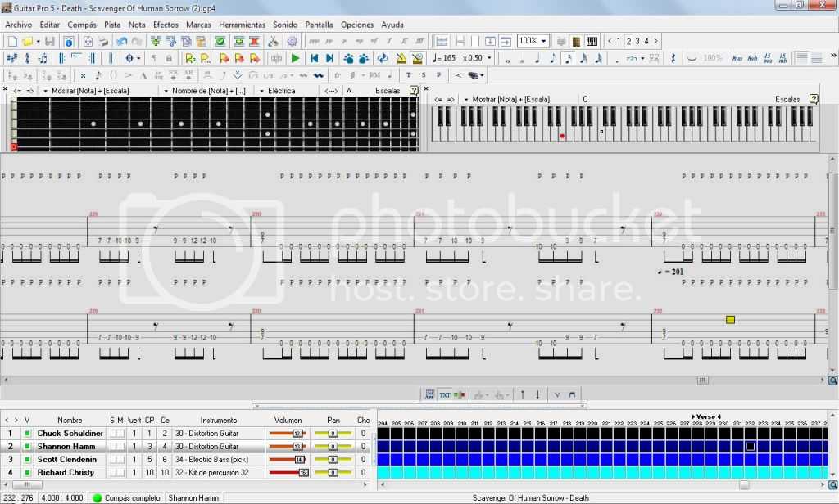Viewport: 839px width, 504px height.
Task: Toggle visibility of Shannon Hamm track
Action: [27, 446]
